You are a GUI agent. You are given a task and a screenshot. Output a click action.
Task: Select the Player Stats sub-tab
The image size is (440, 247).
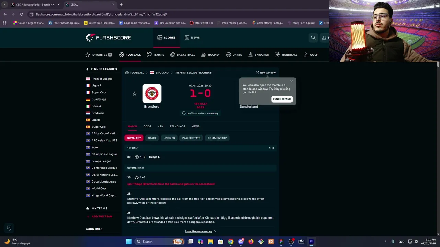[191, 138]
